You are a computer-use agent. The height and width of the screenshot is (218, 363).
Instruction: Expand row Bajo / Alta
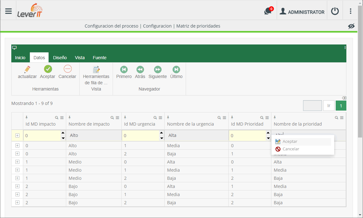coord(17,186)
